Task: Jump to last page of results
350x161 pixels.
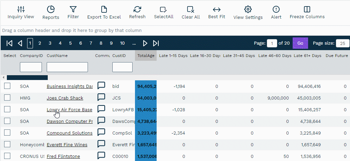Action: [156, 43]
